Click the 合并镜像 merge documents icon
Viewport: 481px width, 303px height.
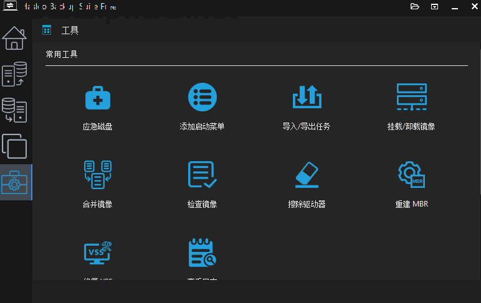tap(97, 175)
